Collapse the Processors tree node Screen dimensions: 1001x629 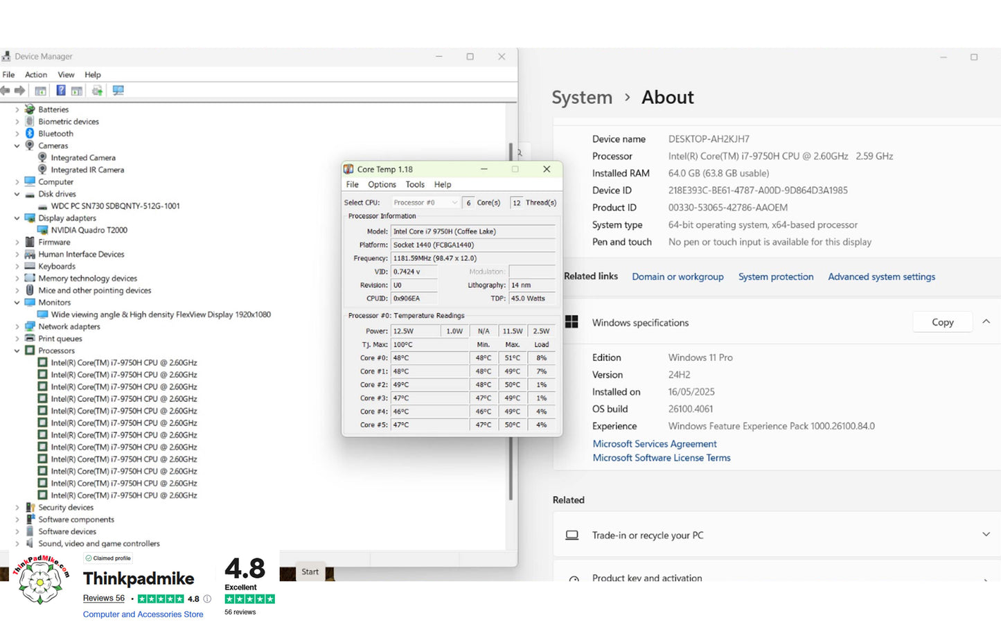17,351
